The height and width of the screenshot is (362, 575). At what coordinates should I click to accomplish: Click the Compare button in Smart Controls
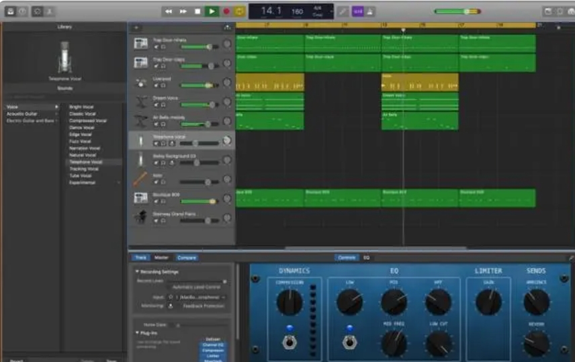(187, 257)
